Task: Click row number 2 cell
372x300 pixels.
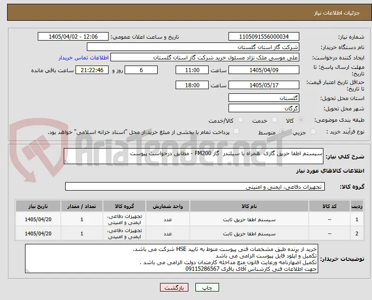Action: coord(356,233)
